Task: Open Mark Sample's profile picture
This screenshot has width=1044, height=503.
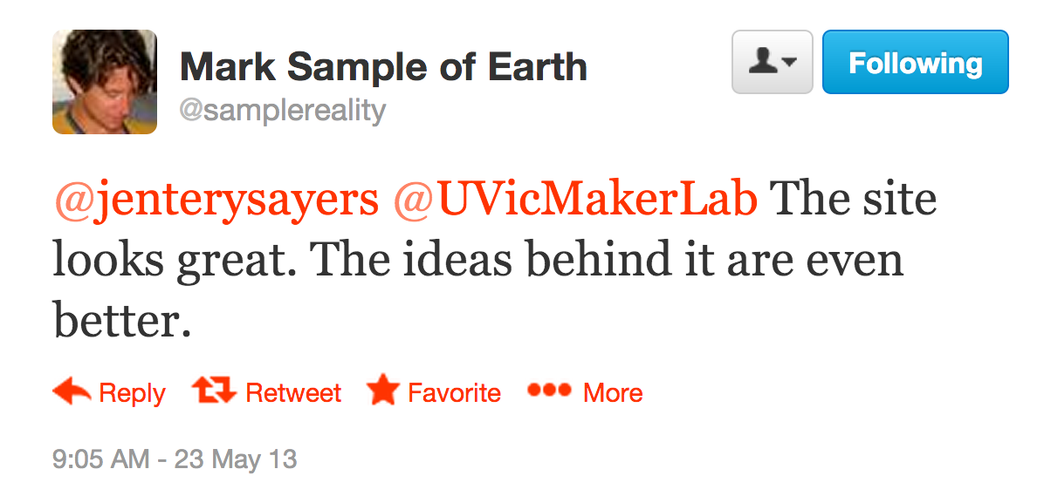Action: tap(105, 82)
